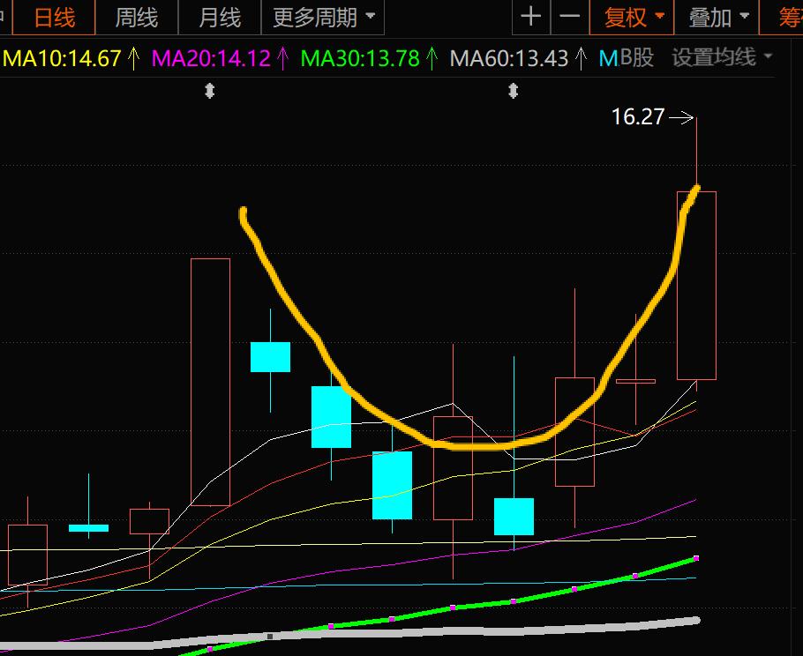Switch to the 周线 weekly chart tab

click(x=136, y=18)
